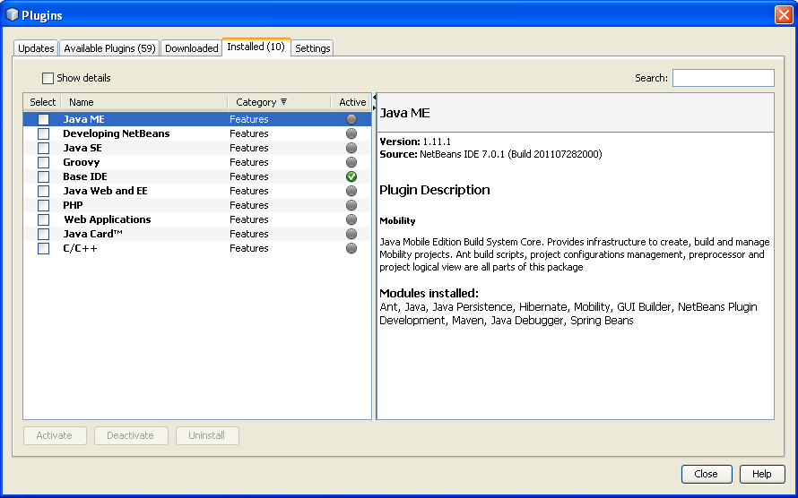Click the Plugin Description heading
This screenshot has height=498, width=798.
coord(435,190)
